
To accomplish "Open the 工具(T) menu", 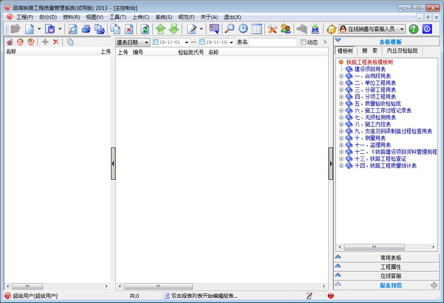I will tap(118, 17).
